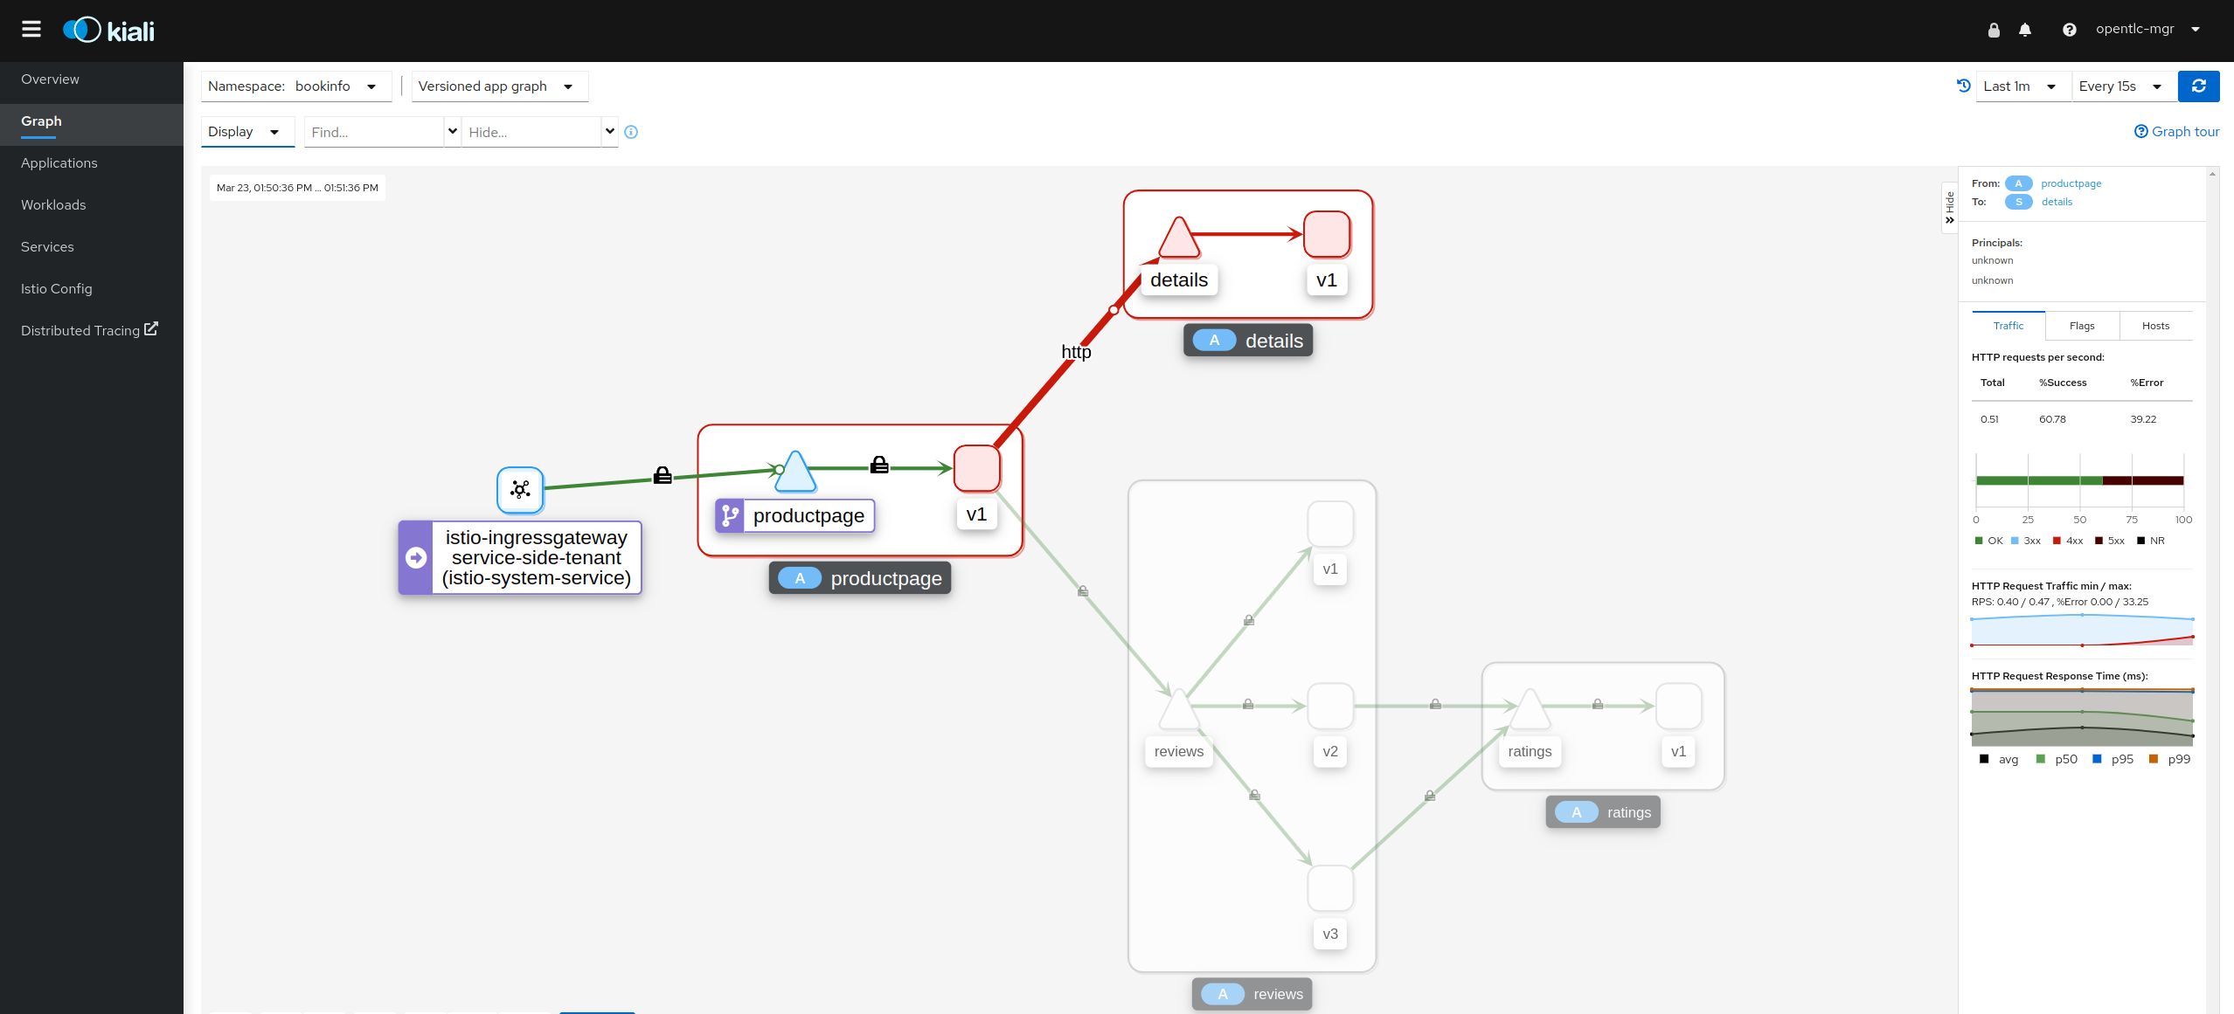Click the ratings app box label
The height and width of the screenshot is (1014, 2234).
[x=1603, y=812]
